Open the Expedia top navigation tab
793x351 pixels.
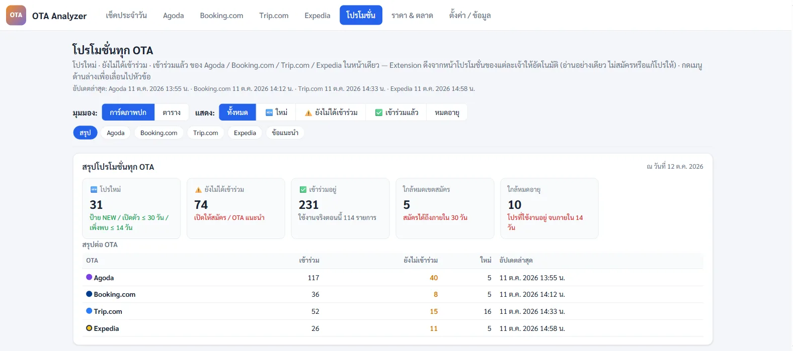coord(318,15)
